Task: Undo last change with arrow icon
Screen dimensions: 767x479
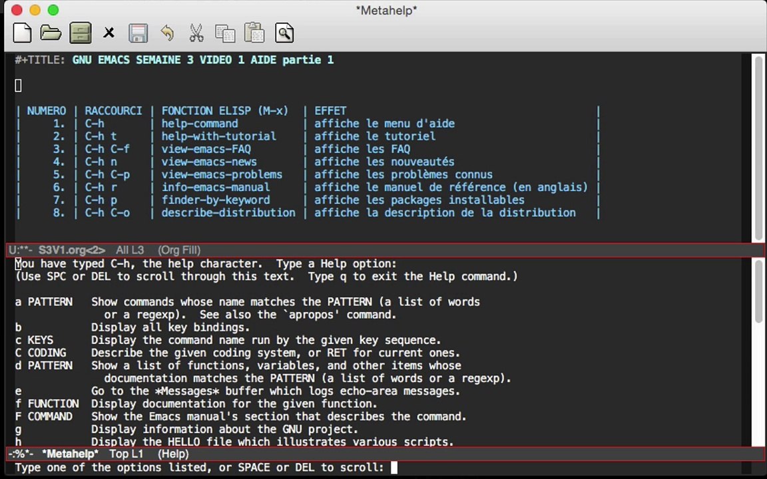Action: tap(167, 33)
